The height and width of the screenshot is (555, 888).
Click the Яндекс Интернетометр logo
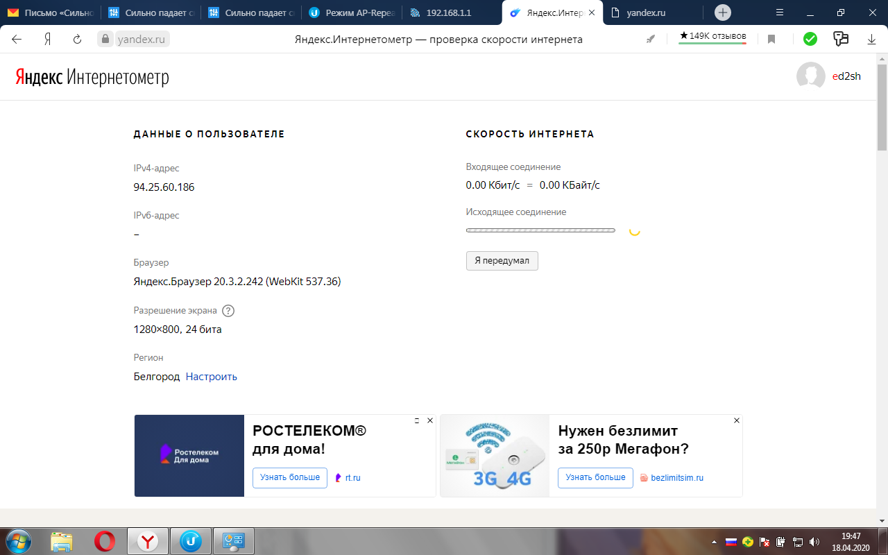(92, 77)
